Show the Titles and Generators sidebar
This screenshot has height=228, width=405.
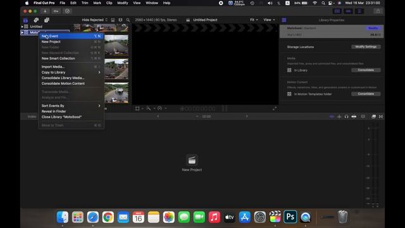click(46, 20)
